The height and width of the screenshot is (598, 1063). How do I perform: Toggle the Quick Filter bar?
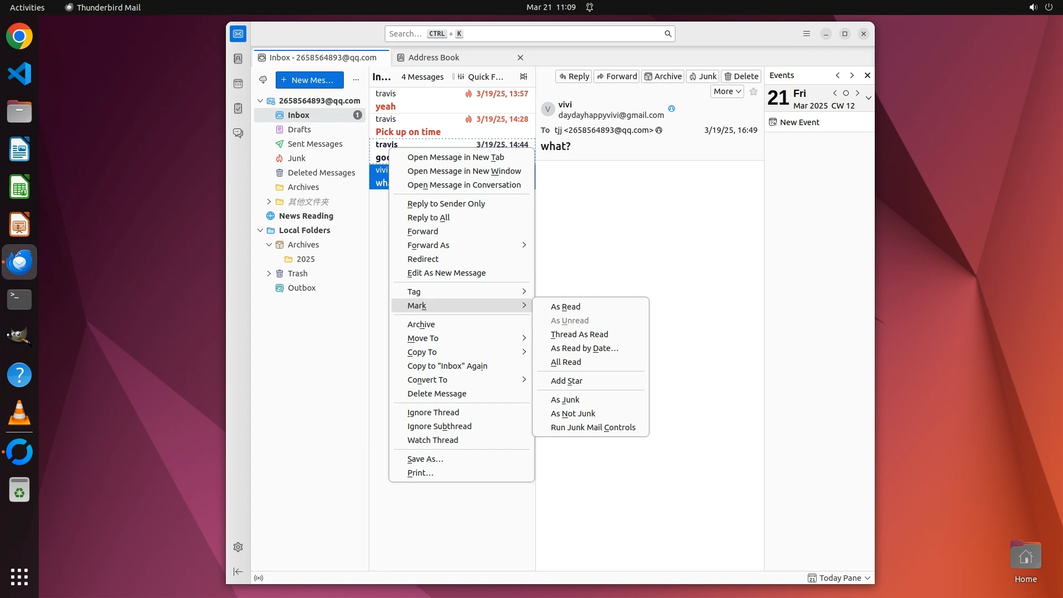point(480,77)
